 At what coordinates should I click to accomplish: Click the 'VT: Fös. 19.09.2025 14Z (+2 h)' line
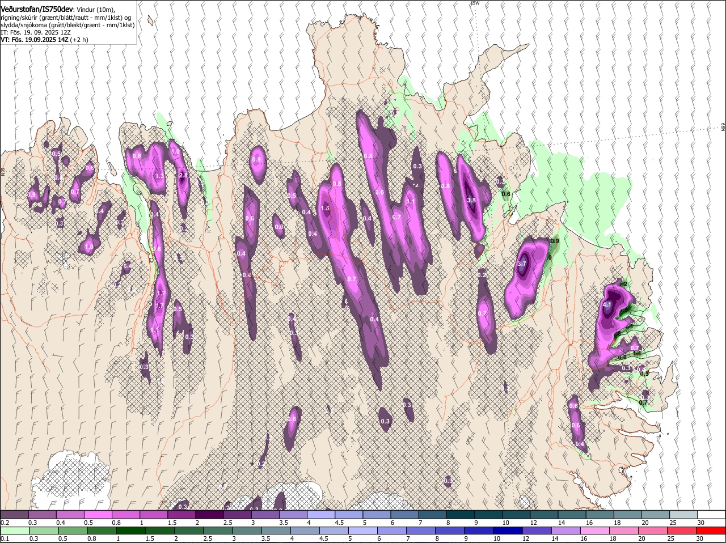pyautogui.click(x=44, y=40)
